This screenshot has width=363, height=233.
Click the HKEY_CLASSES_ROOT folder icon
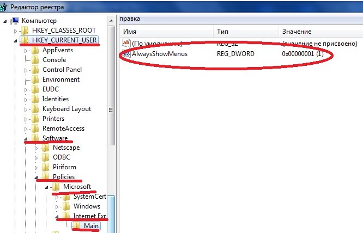[x=25, y=30]
